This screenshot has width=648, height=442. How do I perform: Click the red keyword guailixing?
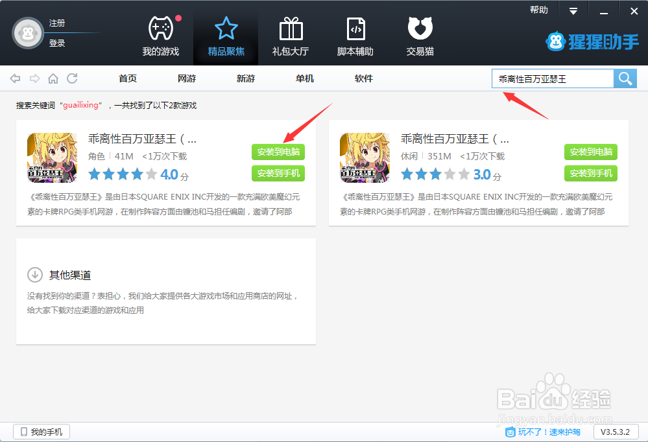pos(80,105)
